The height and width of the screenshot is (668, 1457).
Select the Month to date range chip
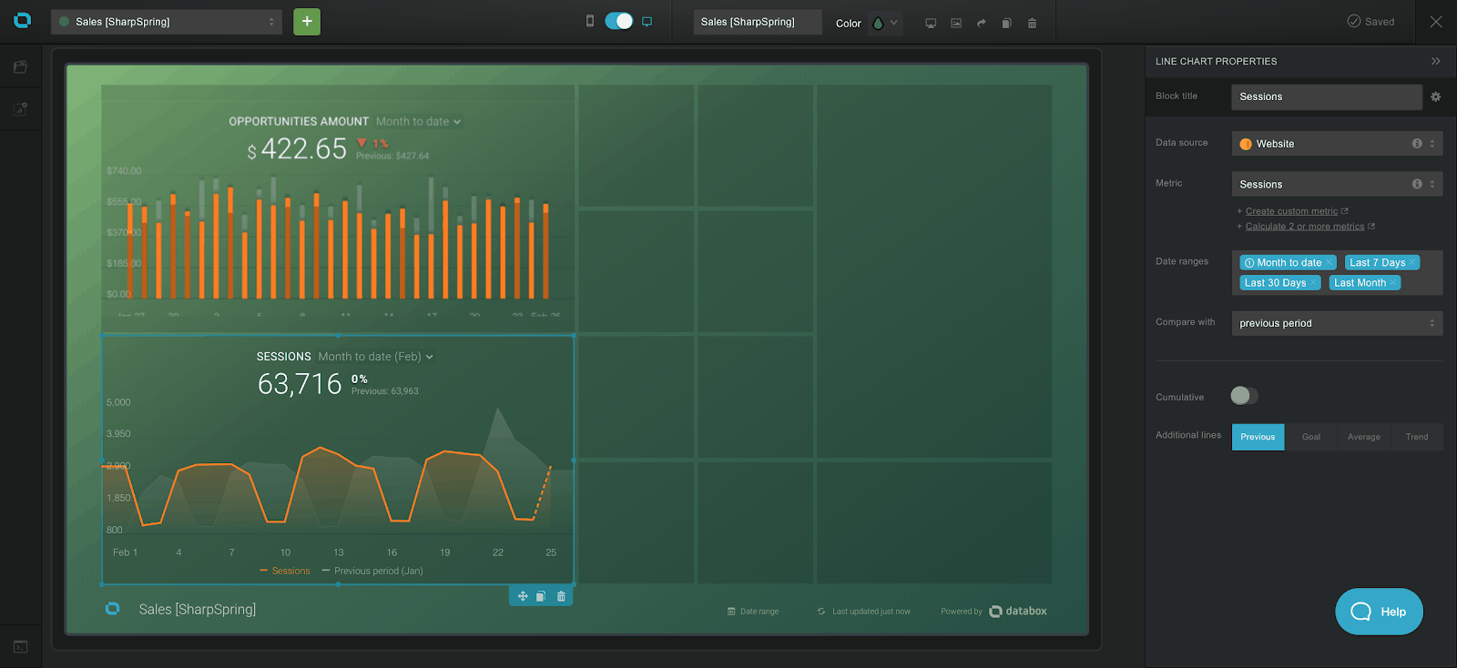1288,262
